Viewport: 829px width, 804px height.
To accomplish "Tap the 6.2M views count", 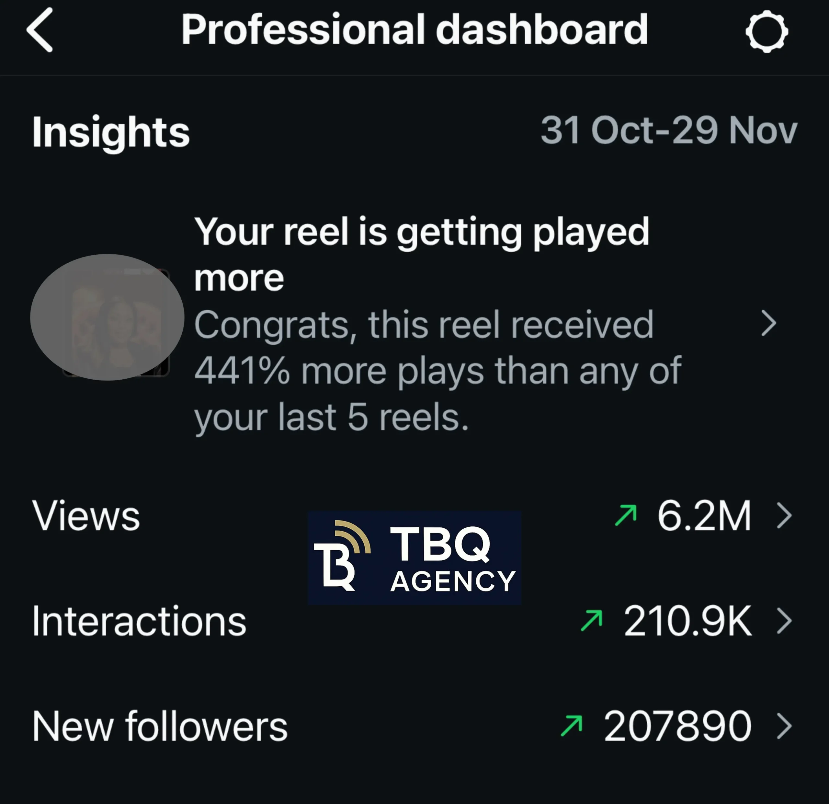I will (x=704, y=516).
